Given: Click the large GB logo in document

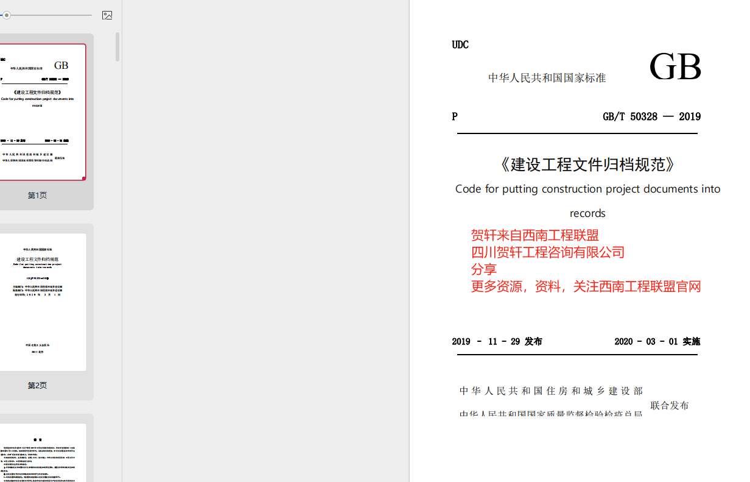Looking at the screenshot, I should (x=675, y=66).
